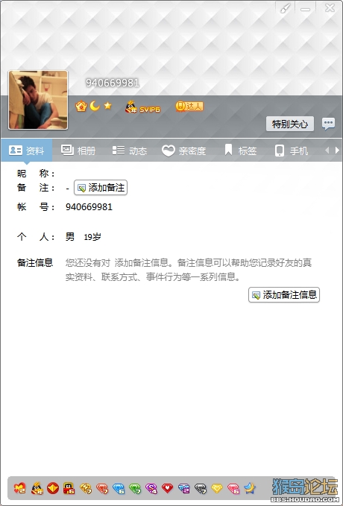Switch to the 相册 tab
343x506 pixels.
[x=78, y=151]
